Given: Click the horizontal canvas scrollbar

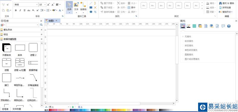Looking at the screenshot, I should (109, 103).
